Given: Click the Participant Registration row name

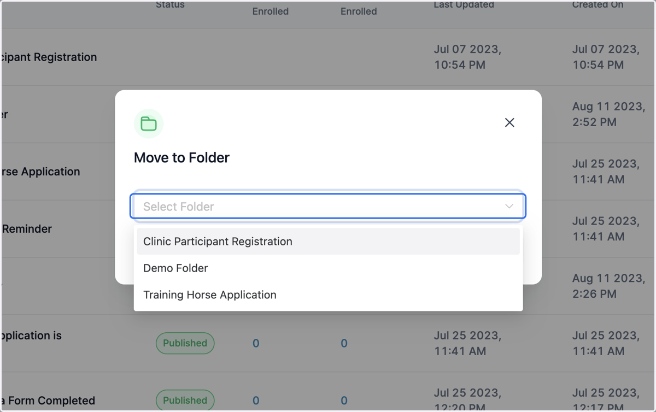Looking at the screenshot, I should (49, 57).
